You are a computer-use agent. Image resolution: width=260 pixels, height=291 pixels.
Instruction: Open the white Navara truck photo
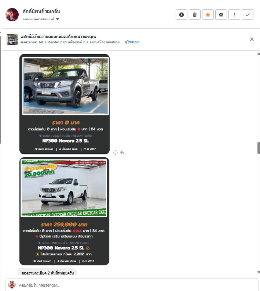(x=64, y=188)
